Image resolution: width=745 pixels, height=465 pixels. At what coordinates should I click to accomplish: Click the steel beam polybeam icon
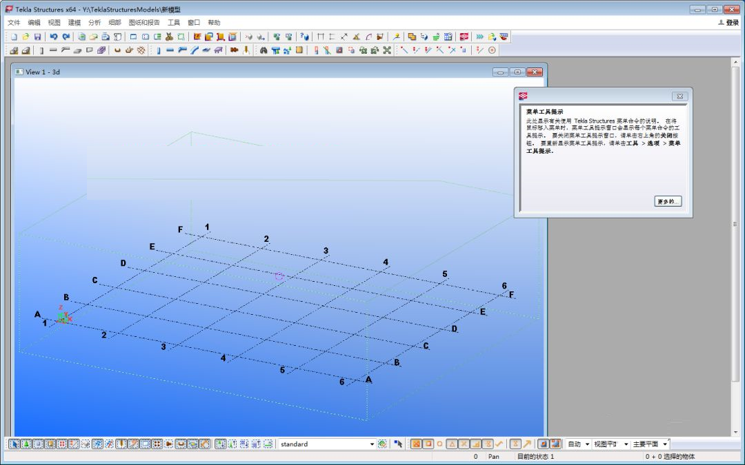pyautogui.click(x=182, y=50)
